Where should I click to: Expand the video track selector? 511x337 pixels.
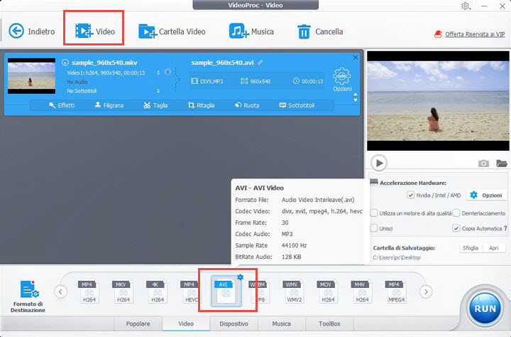[158, 73]
